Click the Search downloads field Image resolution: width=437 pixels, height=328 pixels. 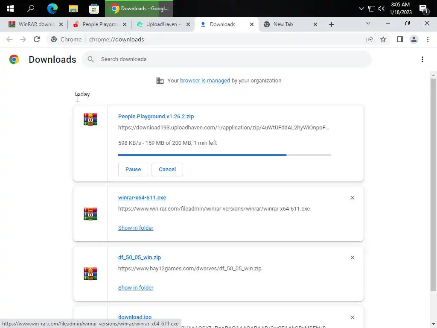coord(227,59)
